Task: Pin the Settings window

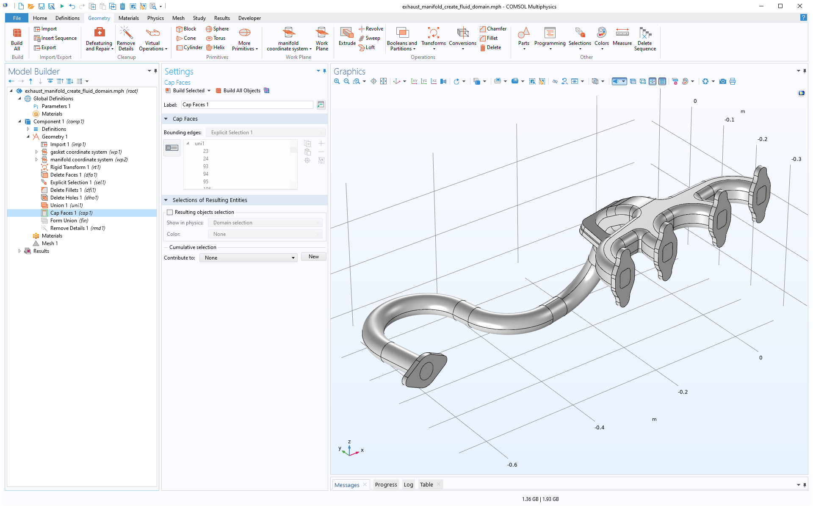Action: [x=325, y=71]
